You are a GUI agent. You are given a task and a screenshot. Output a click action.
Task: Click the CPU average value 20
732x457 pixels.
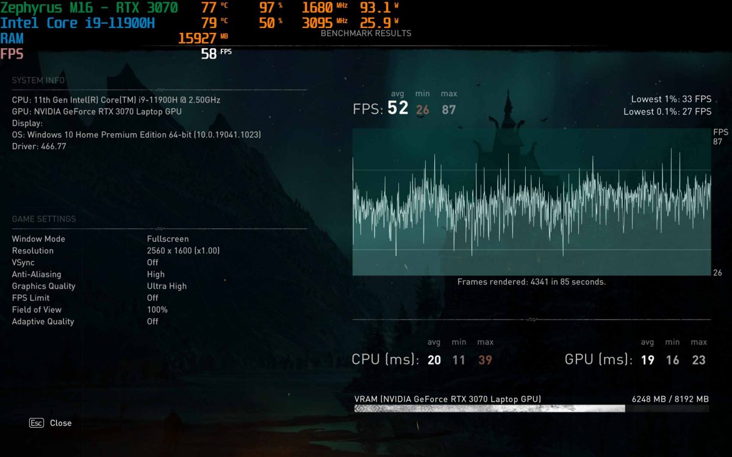click(434, 360)
